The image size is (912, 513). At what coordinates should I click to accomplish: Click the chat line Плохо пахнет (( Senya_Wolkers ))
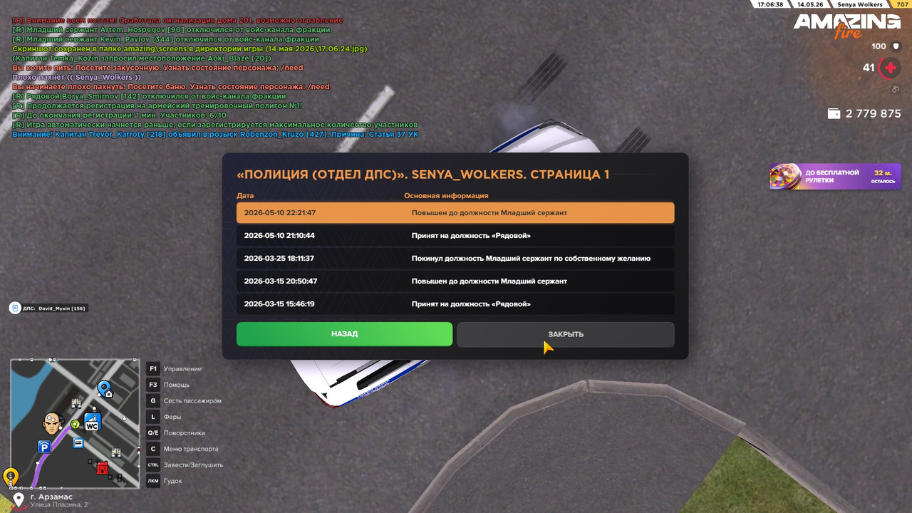click(x=76, y=77)
